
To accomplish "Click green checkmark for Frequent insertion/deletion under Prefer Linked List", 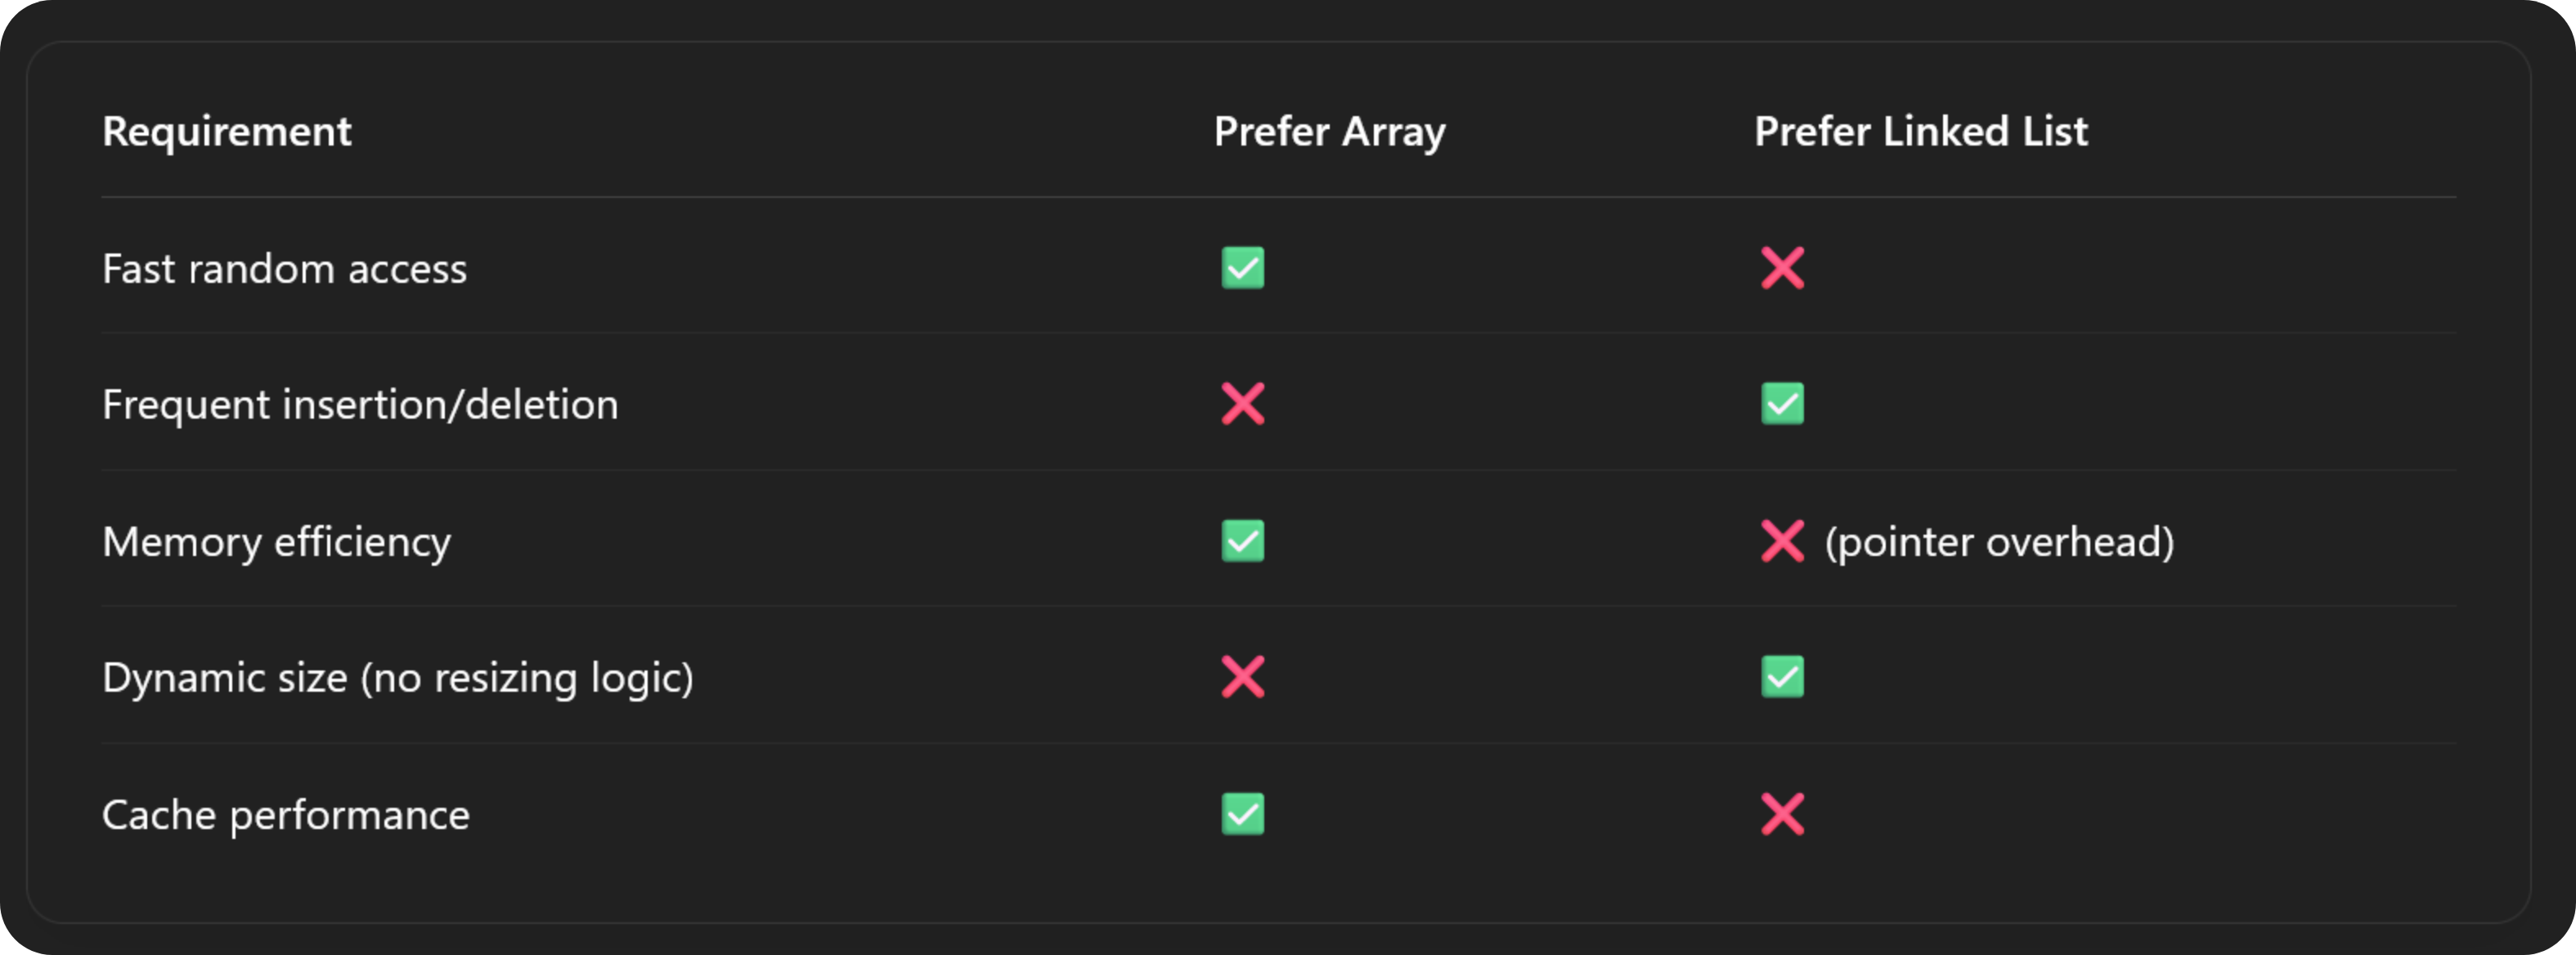I will click(x=1782, y=404).
